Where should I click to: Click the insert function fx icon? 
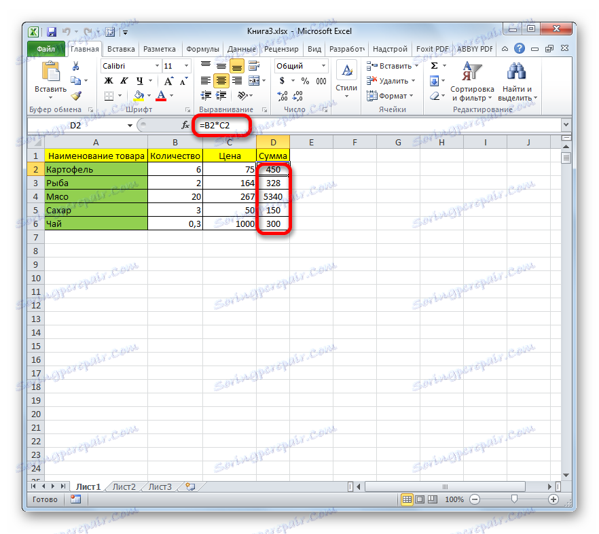click(185, 125)
